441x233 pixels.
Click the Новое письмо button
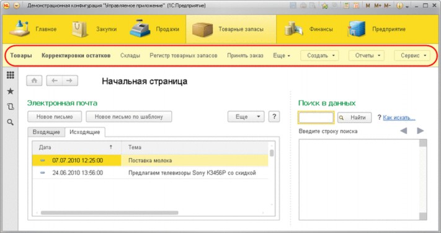pyautogui.click(x=55, y=116)
